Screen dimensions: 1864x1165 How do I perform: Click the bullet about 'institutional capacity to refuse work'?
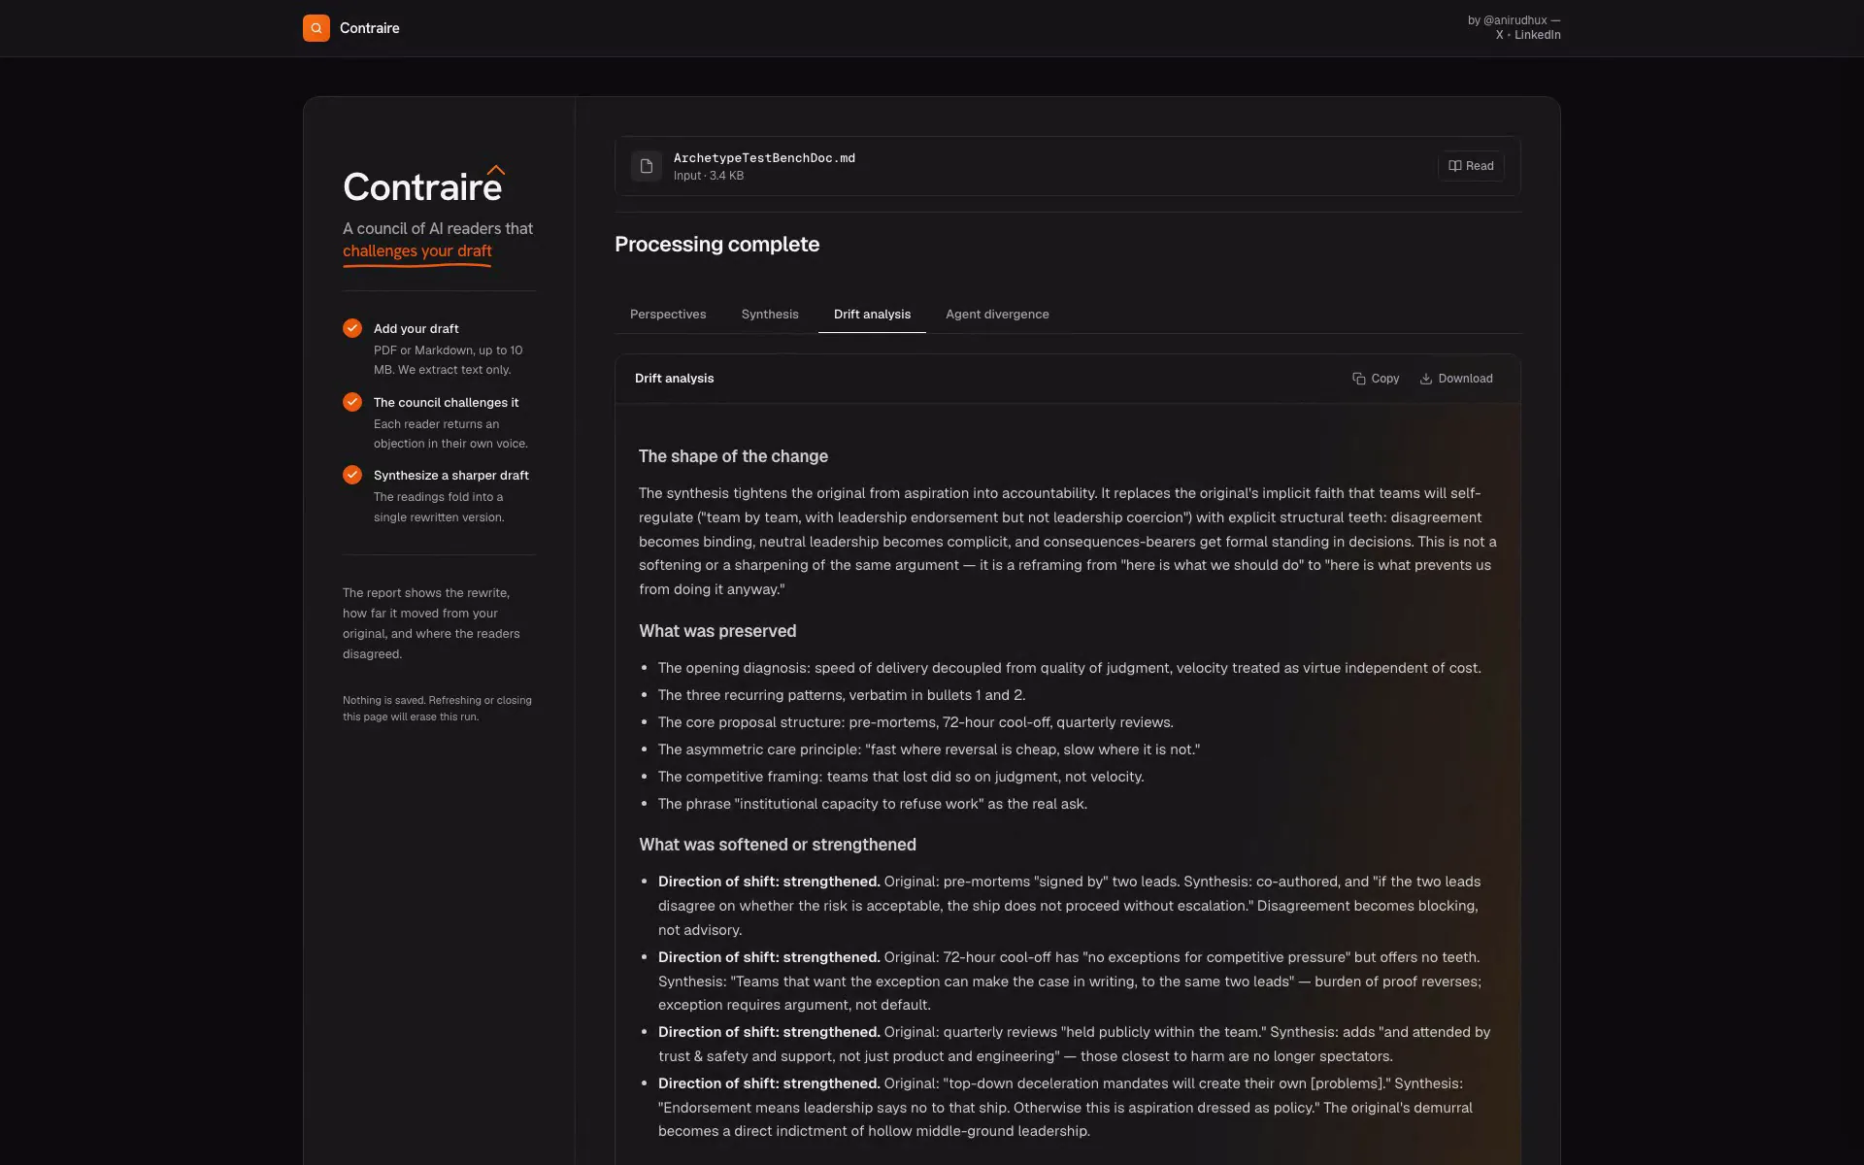coord(873,804)
